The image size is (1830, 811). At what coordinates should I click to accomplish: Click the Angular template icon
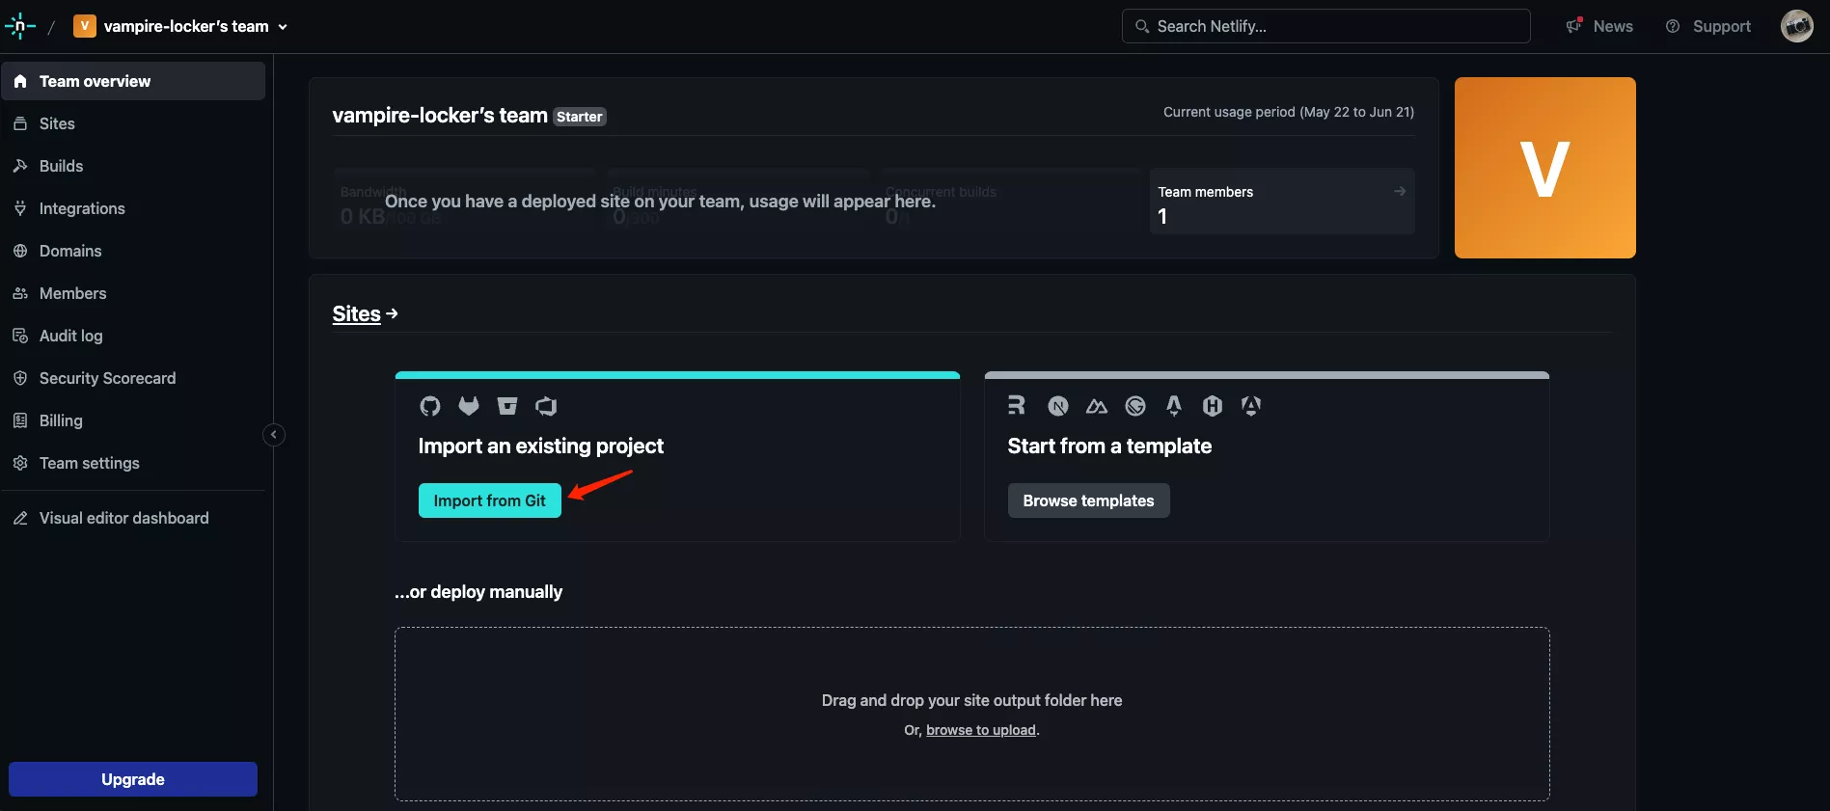(x=1251, y=406)
